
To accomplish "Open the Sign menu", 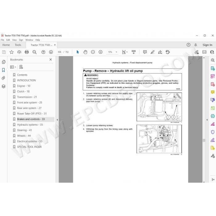I will click(21, 40).
